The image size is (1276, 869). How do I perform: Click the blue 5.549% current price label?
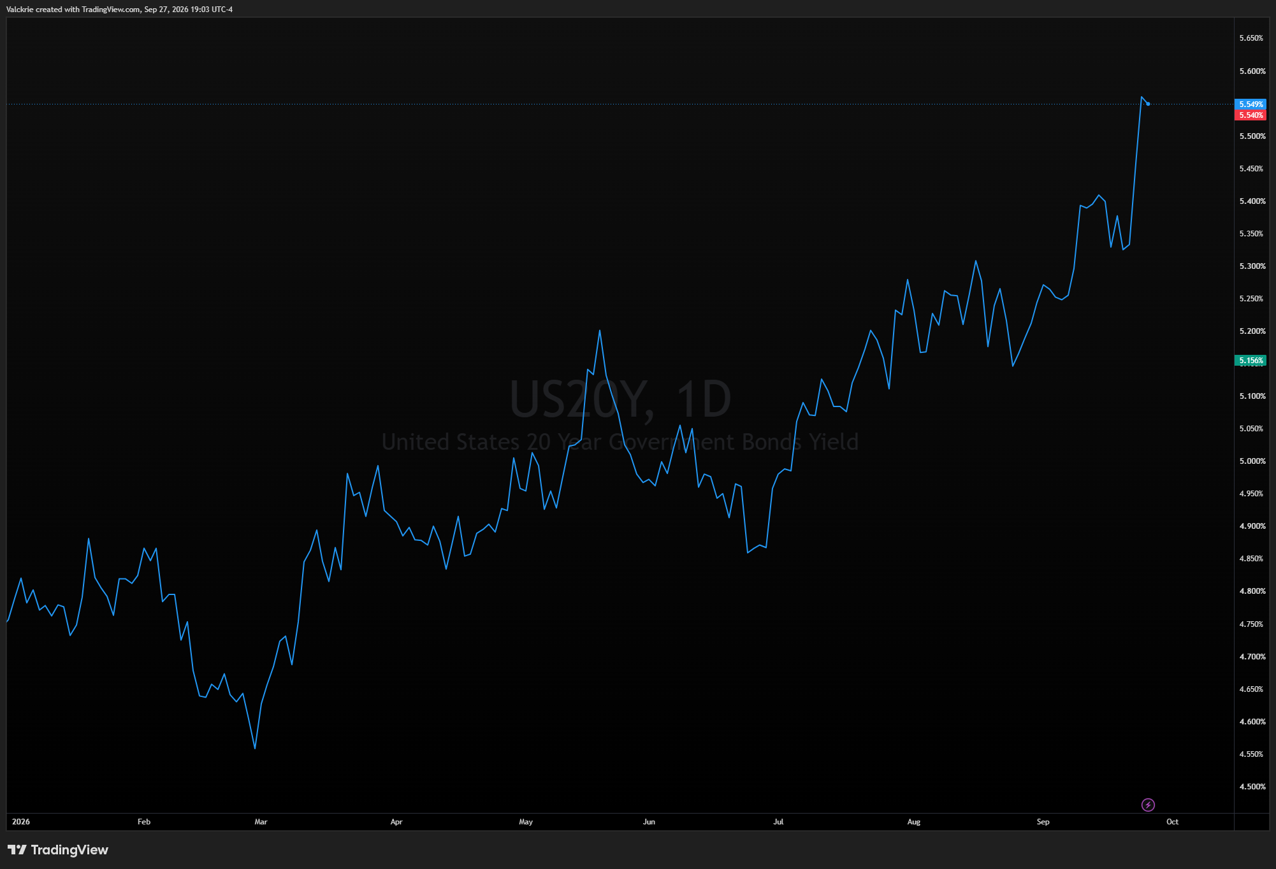(x=1251, y=104)
